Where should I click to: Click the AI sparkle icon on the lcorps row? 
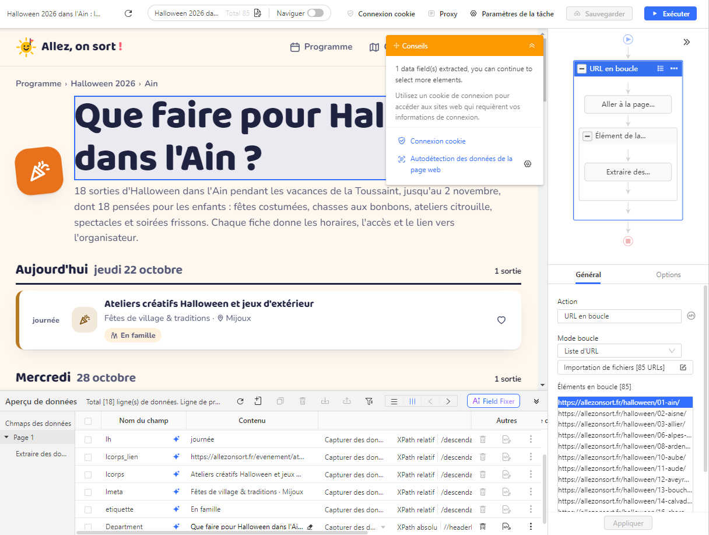[x=176, y=474]
